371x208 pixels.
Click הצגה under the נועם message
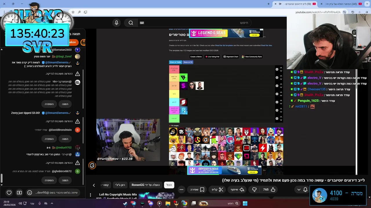pyautogui.click(x=65, y=104)
